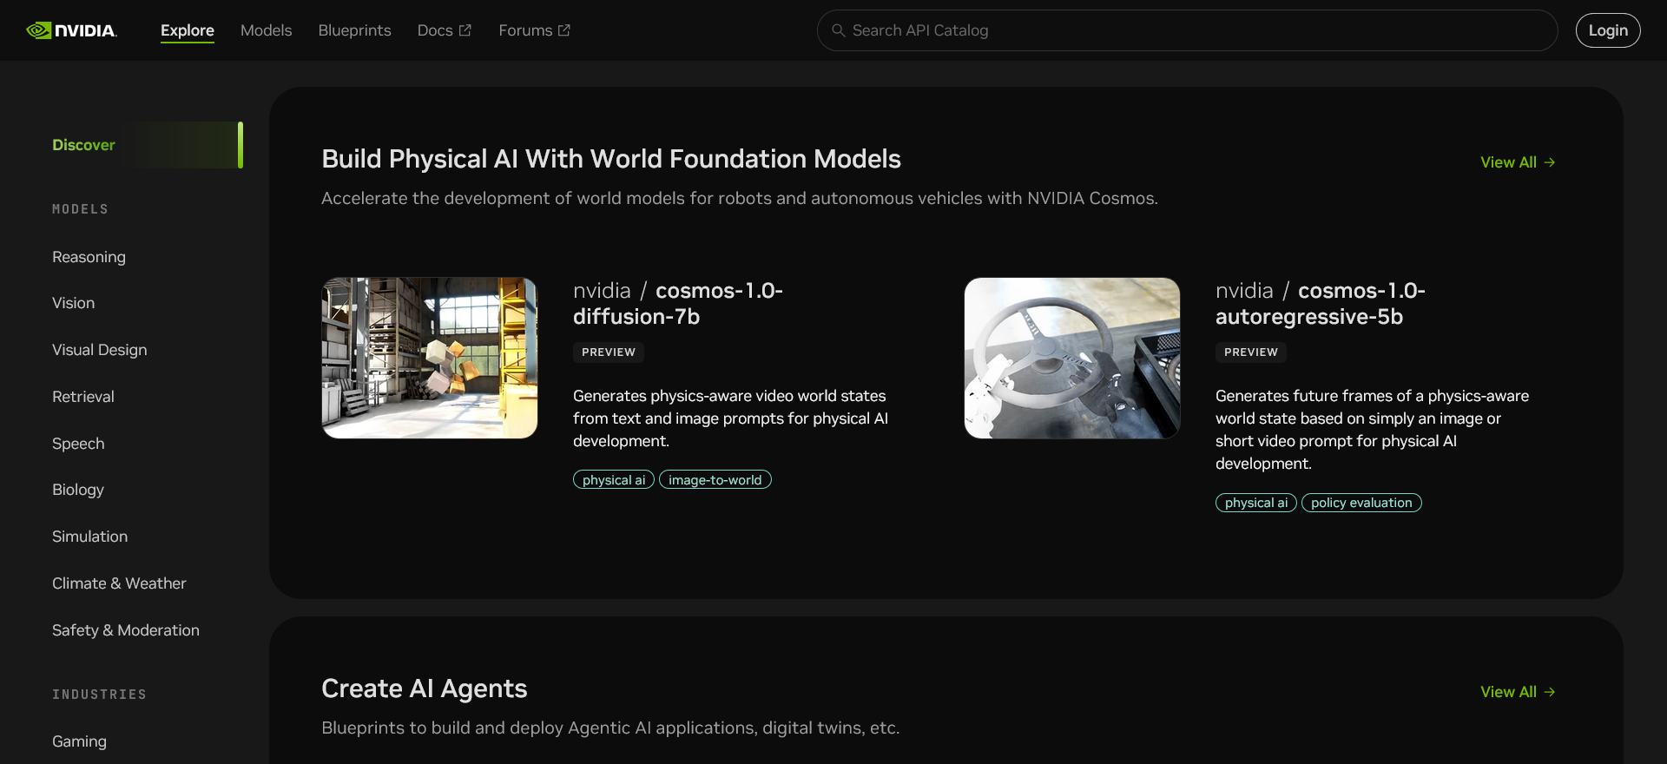Click physical ai tag on diffusion-7b card
The height and width of the screenshot is (764, 1667).
point(614,479)
